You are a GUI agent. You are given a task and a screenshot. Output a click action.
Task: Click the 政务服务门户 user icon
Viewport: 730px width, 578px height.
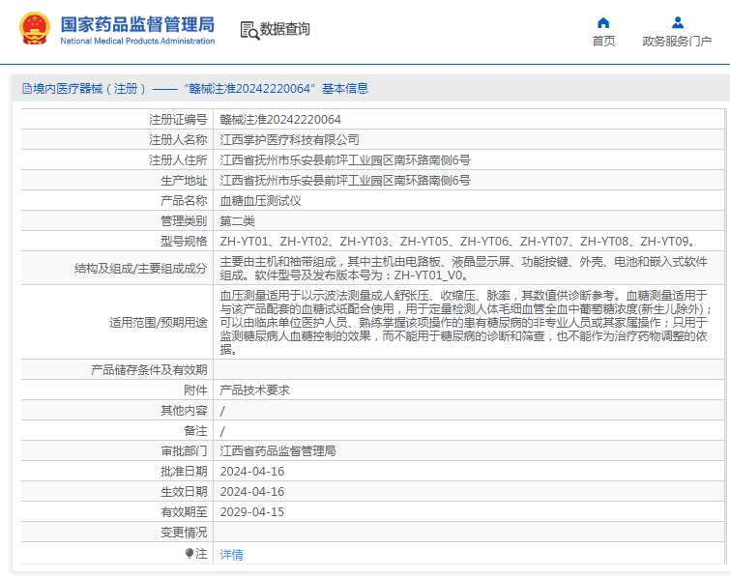[x=678, y=23]
